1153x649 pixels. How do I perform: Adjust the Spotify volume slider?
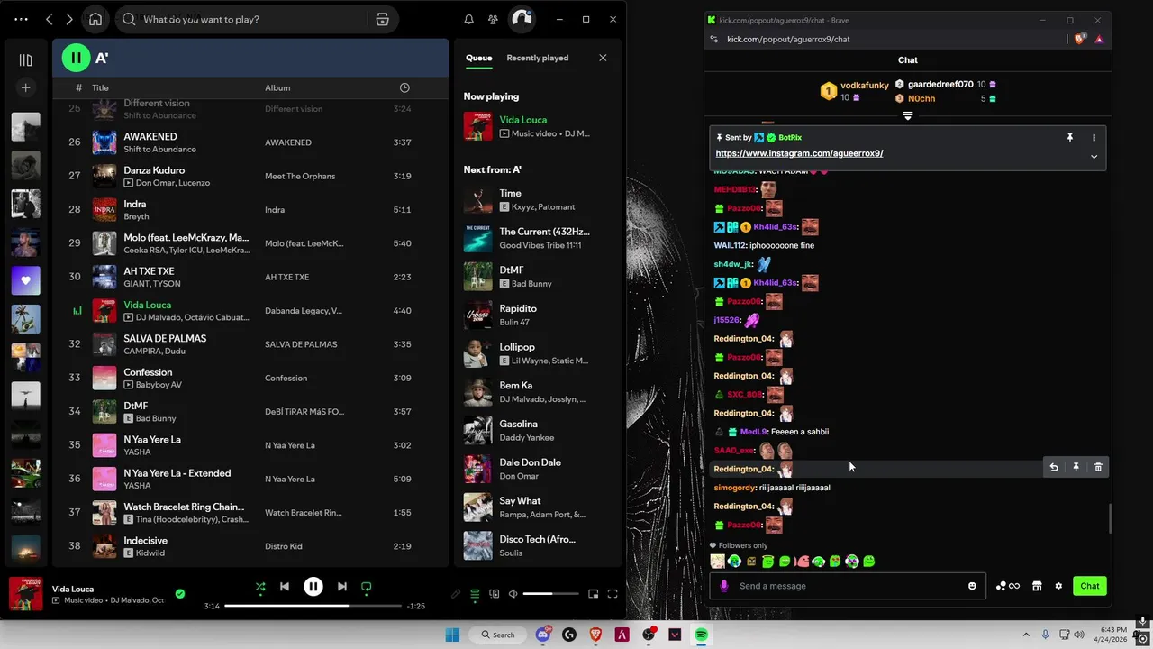click(550, 594)
